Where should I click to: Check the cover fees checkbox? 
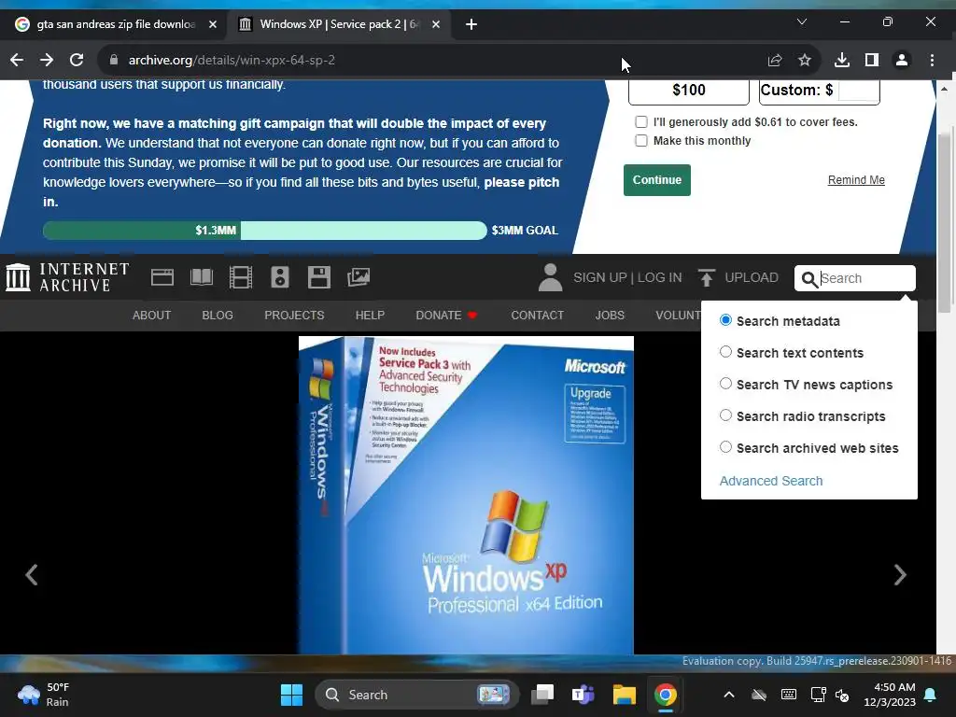coord(641,122)
